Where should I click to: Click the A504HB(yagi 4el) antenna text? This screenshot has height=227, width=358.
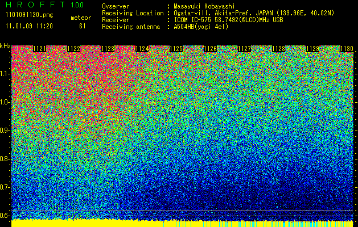point(201,27)
